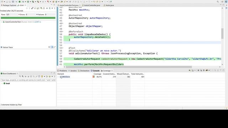This screenshot has height=128, width=228.
Task: Click the Coverage column header
Action: pyautogui.click(x=97, y=74)
